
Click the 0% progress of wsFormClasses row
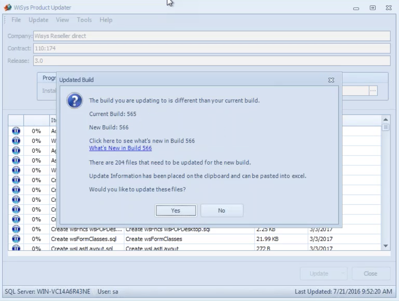click(x=36, y=239)
